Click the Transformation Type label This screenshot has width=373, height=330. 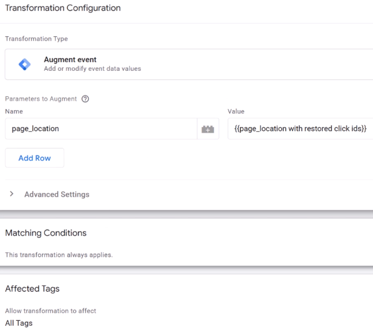pos(36,39)
